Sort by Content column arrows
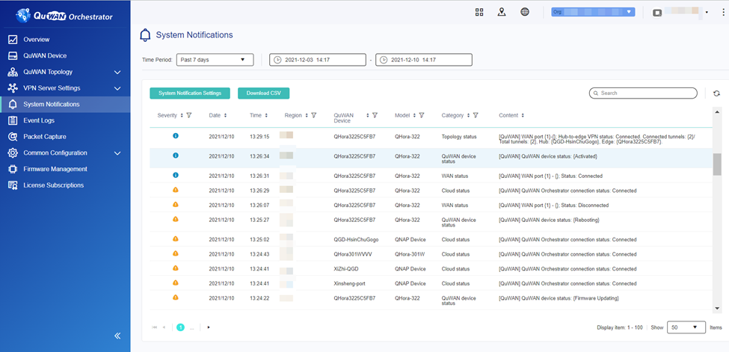 [523, 115]
